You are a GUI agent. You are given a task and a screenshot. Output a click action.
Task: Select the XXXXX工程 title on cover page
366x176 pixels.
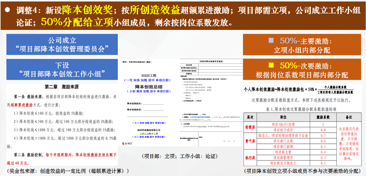148,76
